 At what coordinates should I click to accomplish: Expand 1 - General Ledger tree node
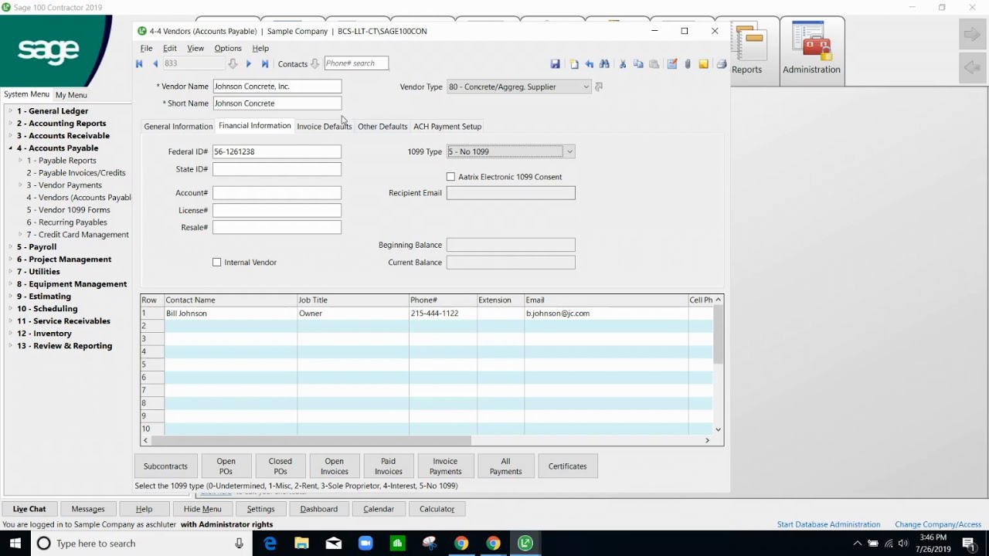[11, 111]
